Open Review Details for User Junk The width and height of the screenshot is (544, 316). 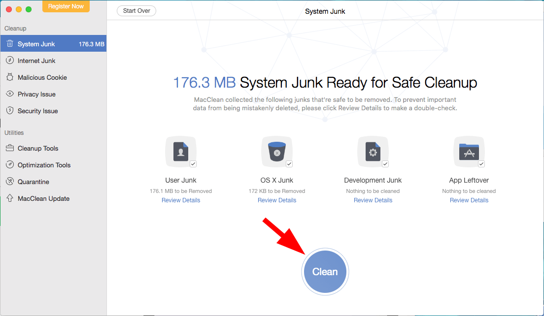[181, 200]
